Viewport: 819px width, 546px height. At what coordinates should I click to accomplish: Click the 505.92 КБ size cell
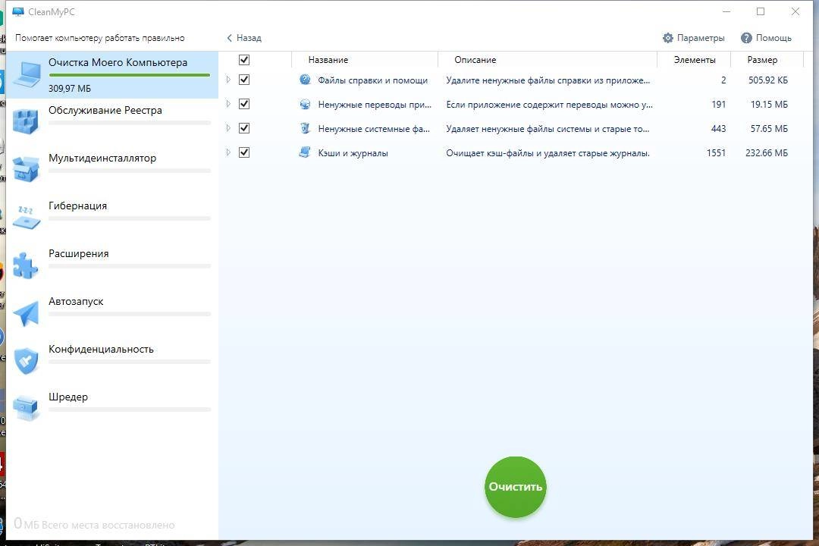pos(767,80)
